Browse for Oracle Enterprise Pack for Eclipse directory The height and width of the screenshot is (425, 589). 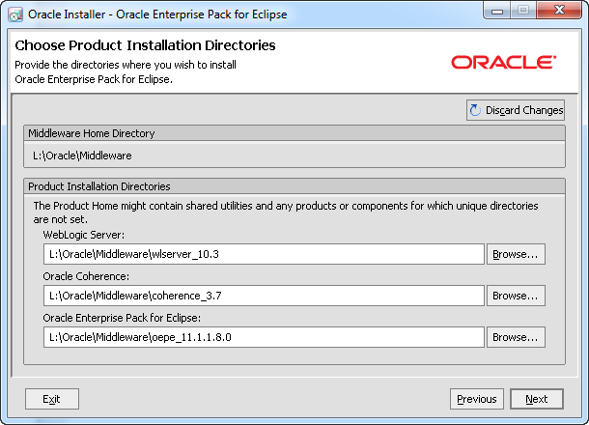516,337
